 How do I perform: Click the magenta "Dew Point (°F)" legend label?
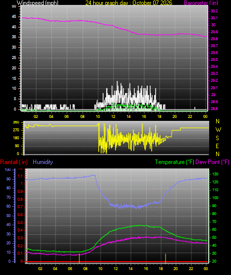point(212,162)
